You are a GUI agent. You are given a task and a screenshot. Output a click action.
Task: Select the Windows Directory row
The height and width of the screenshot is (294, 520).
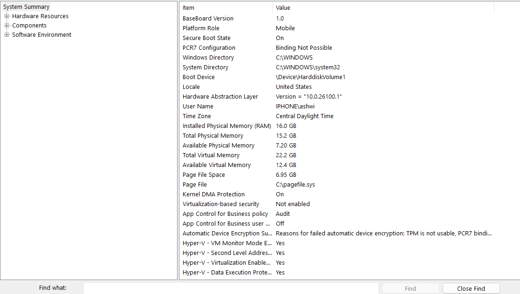(x=337, y=58)
